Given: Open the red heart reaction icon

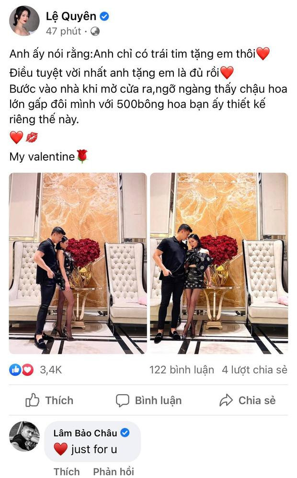Looking at the screenshot, I should coord(28,370).
